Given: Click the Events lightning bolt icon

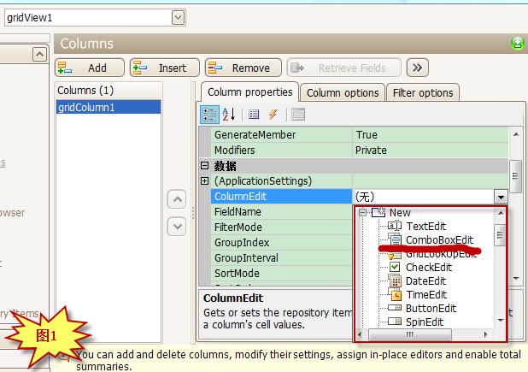Looking at the screenshot, I should [x=273, y=114].
